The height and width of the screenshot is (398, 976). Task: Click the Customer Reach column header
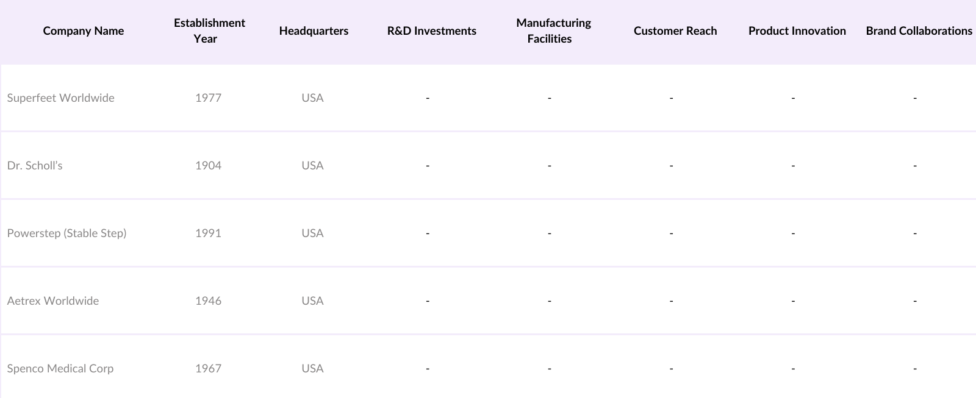point(675,31)
